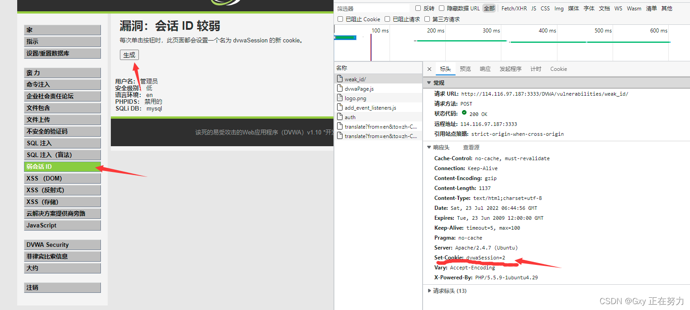Filter requests by Wasm
The width and height of the screenshot is (690, 310).
[x=634, y=8]
